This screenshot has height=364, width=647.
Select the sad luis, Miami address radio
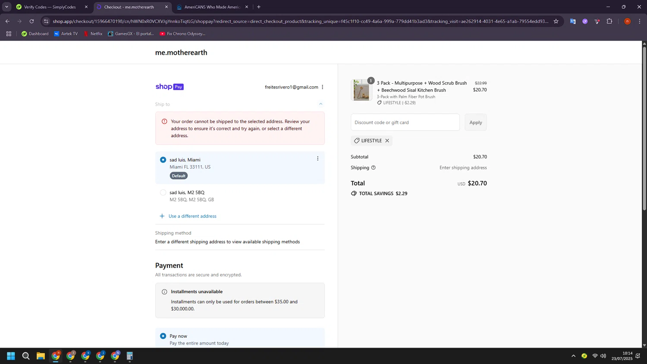pos(163,160)
